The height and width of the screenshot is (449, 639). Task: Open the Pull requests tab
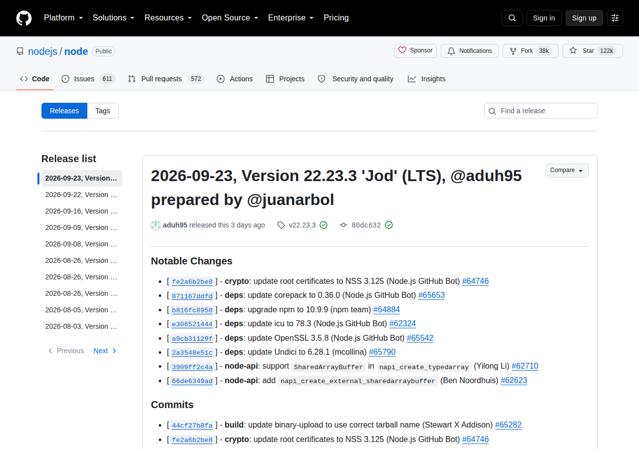[x=166, y=79]
